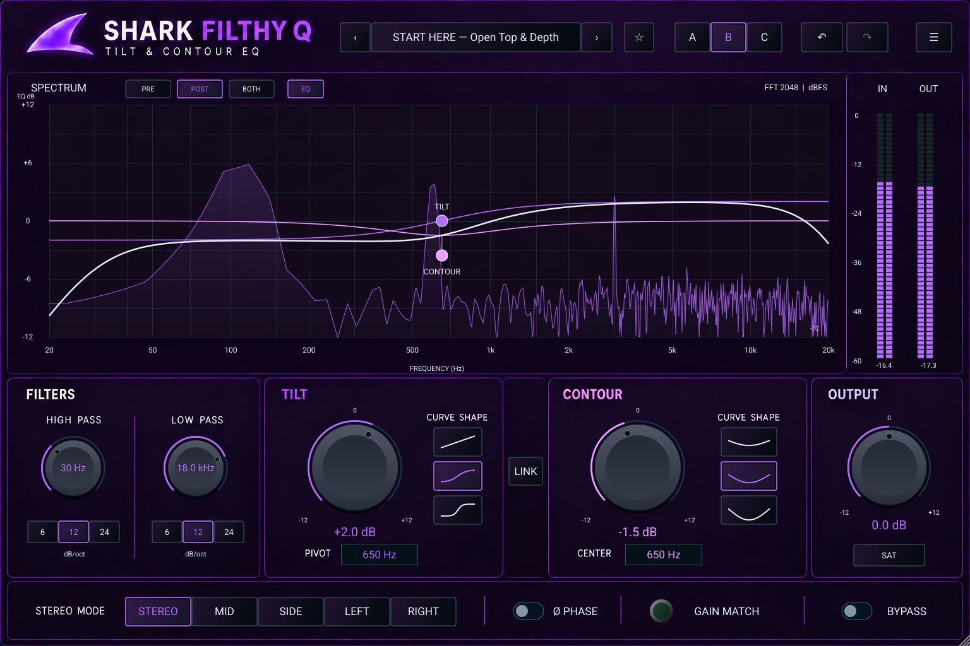Switch to C state slot

(x=764, y=37)
